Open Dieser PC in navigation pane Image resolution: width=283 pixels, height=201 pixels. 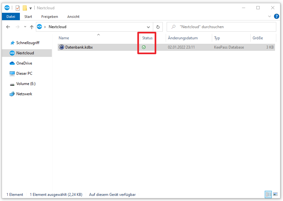click(x=24, y=73)
